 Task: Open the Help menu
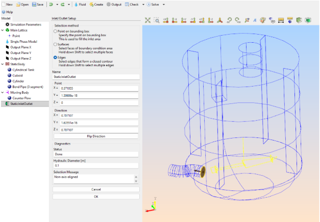(x=7, y=12)
